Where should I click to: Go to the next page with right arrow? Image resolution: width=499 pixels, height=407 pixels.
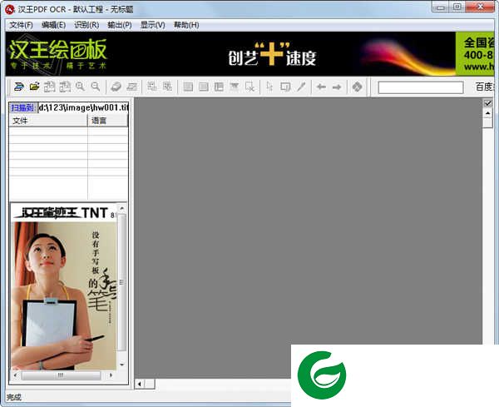[337, 87]
